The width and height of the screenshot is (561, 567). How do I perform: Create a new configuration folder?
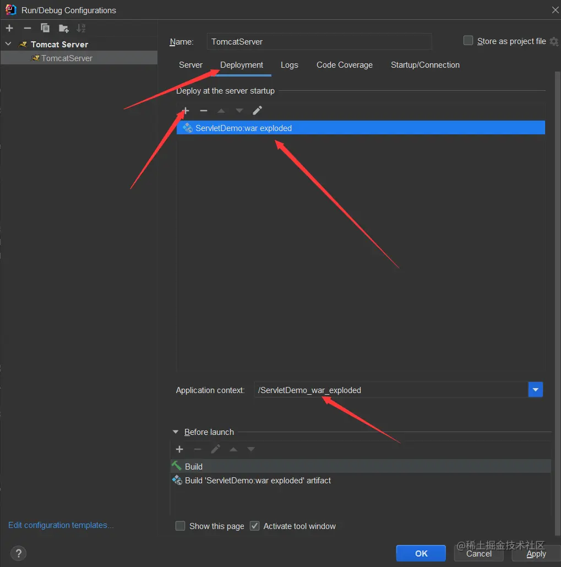tap(64, 28)
